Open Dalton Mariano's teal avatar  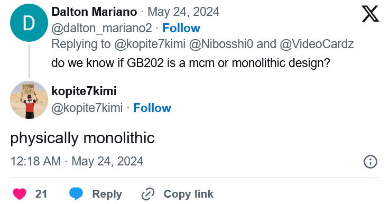coord(29,23)
